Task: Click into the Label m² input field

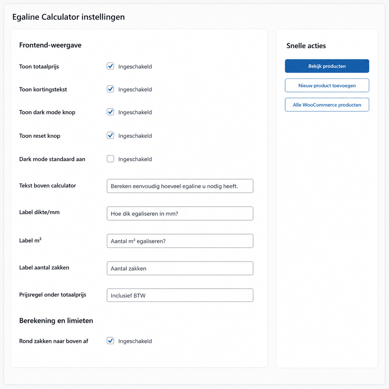Action: pos(180,241)
